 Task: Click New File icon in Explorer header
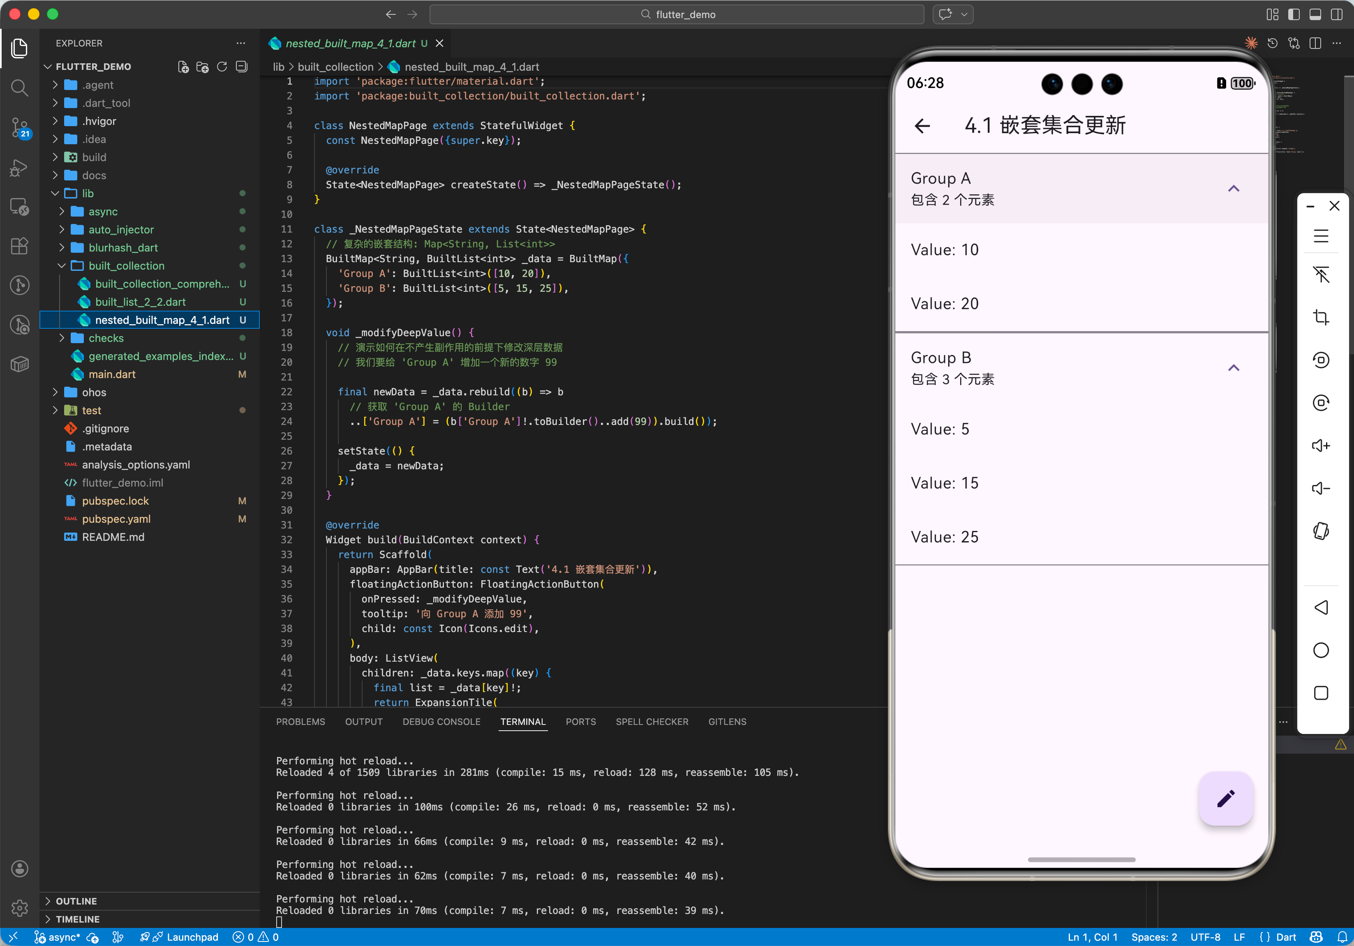point(183,67)
